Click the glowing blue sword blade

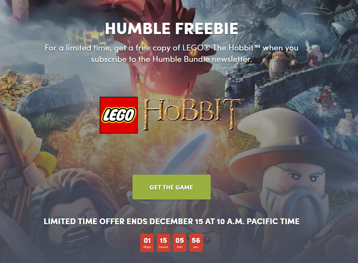click(x=185, y=153)
